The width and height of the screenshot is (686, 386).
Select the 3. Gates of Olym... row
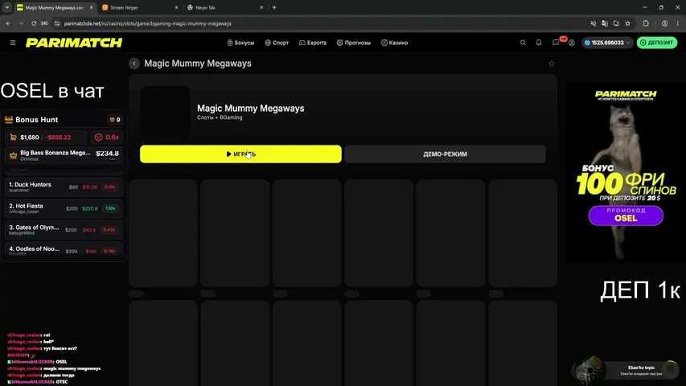pos(64,230)
